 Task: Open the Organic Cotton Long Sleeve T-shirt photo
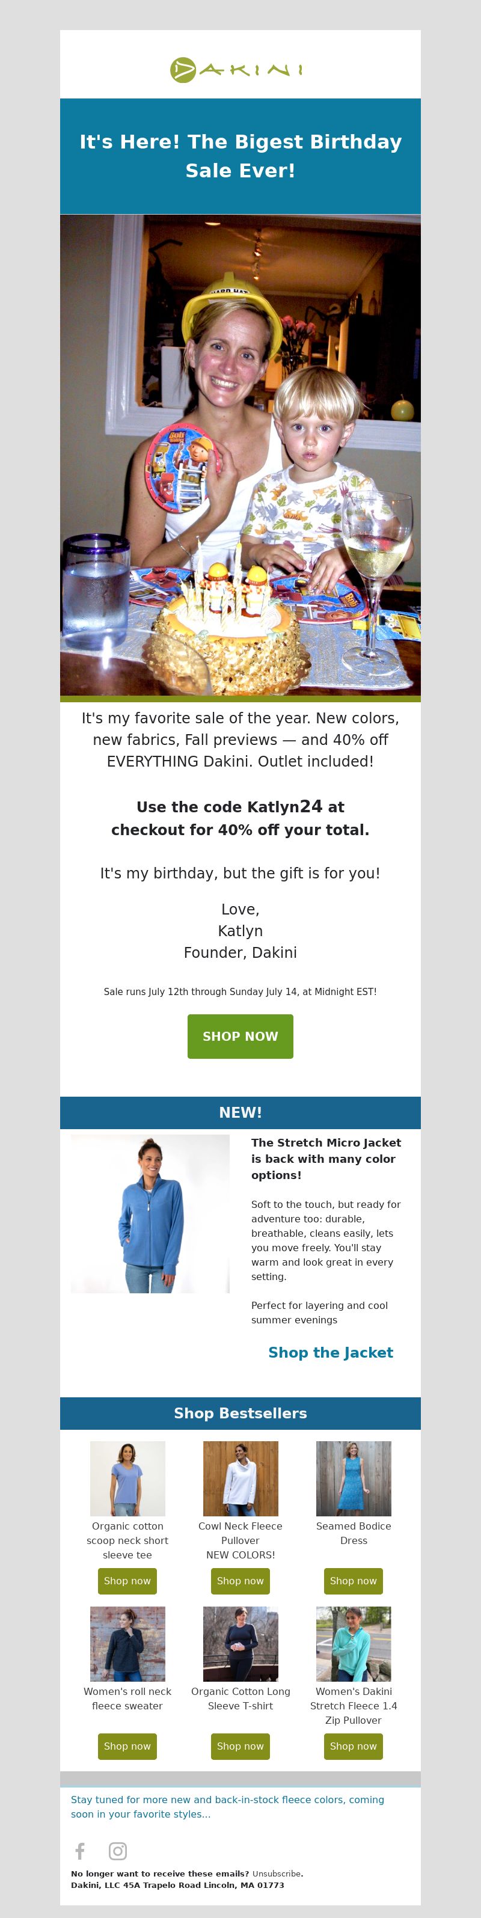point(240,1644)
